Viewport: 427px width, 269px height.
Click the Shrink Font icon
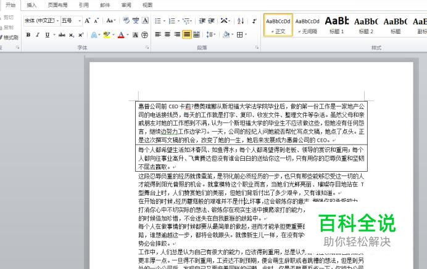pos(96,21)
